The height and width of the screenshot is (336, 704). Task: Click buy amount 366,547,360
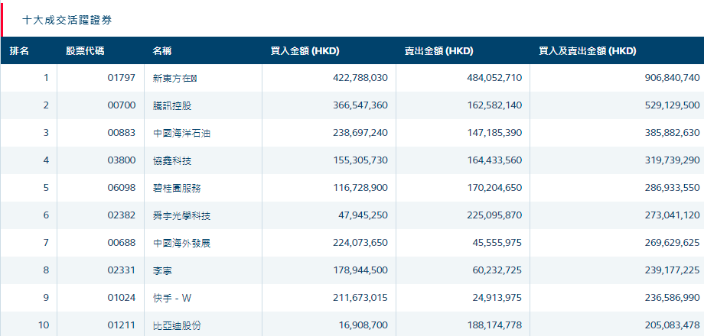[360, 105]
